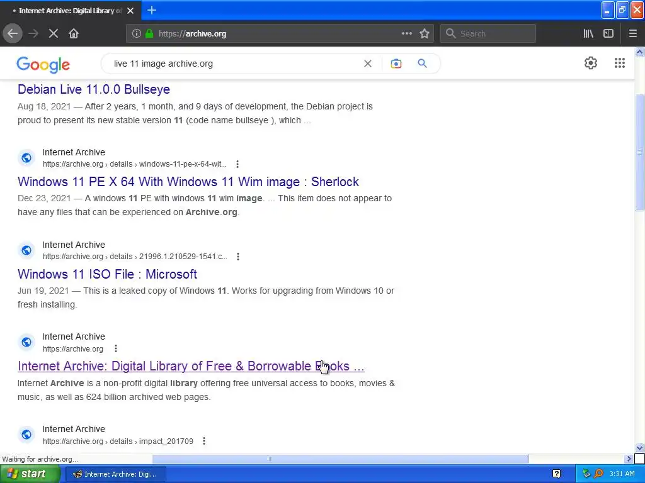Click globe favicon of impact_201709 result
The height and width of the screenshot is (483, 645).
pyautogui.click(x=26, y=435)
